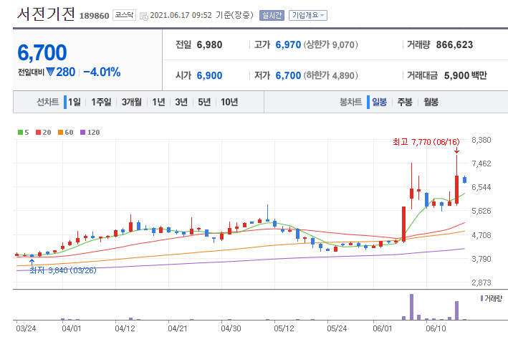The image size is (508, 337).
Task: Click the 시가 value 6,900
Action: point(210,75)
